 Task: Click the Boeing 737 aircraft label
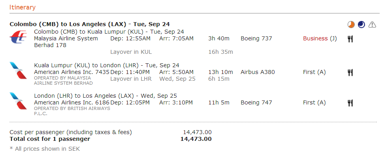pos(256,39)
